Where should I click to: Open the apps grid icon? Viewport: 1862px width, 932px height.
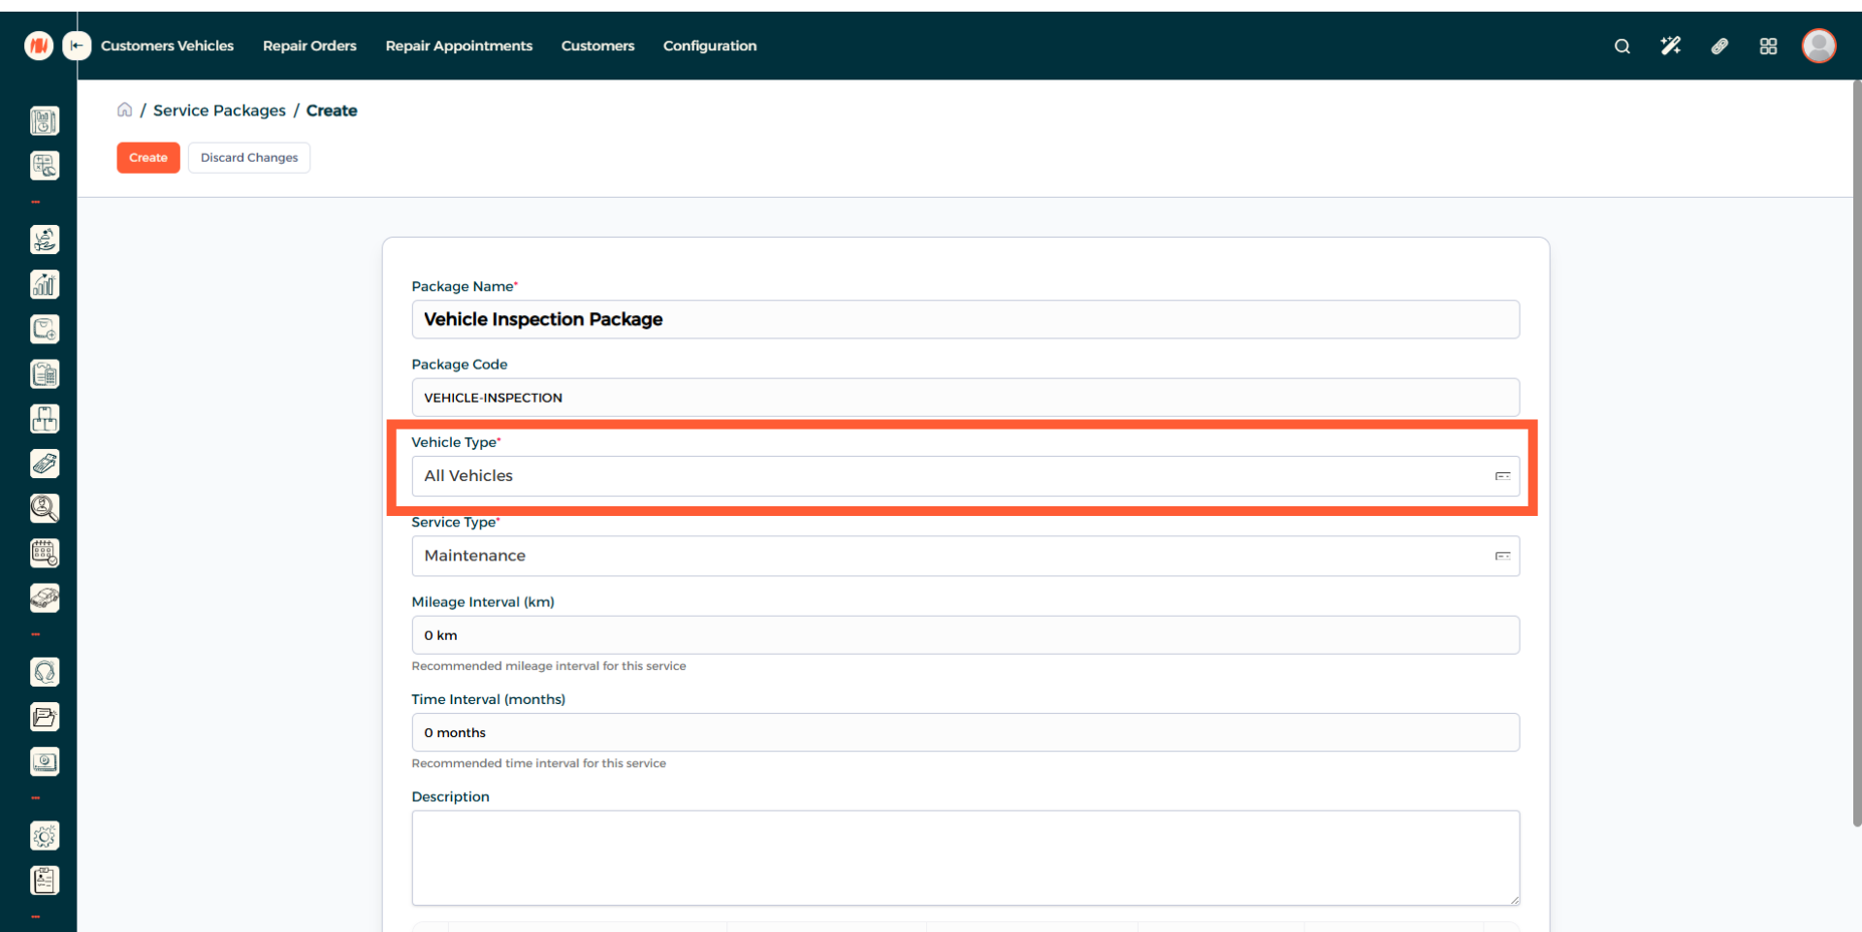pyautogui.click(x=1768, y=46)
